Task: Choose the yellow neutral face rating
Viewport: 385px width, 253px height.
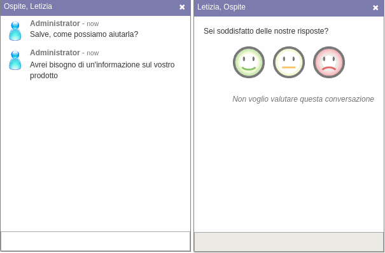Action: pos(289,62)
